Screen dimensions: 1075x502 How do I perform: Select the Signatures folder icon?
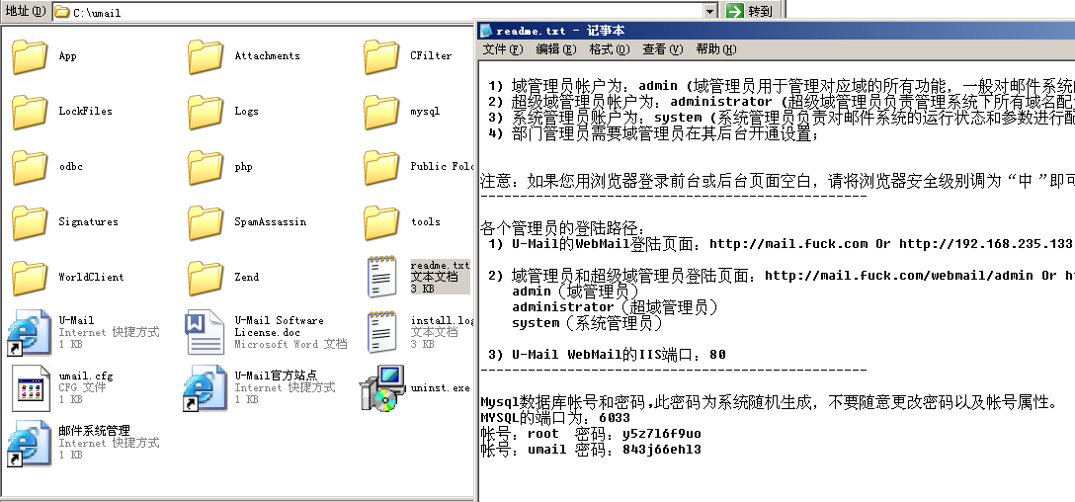pos(30,222)
